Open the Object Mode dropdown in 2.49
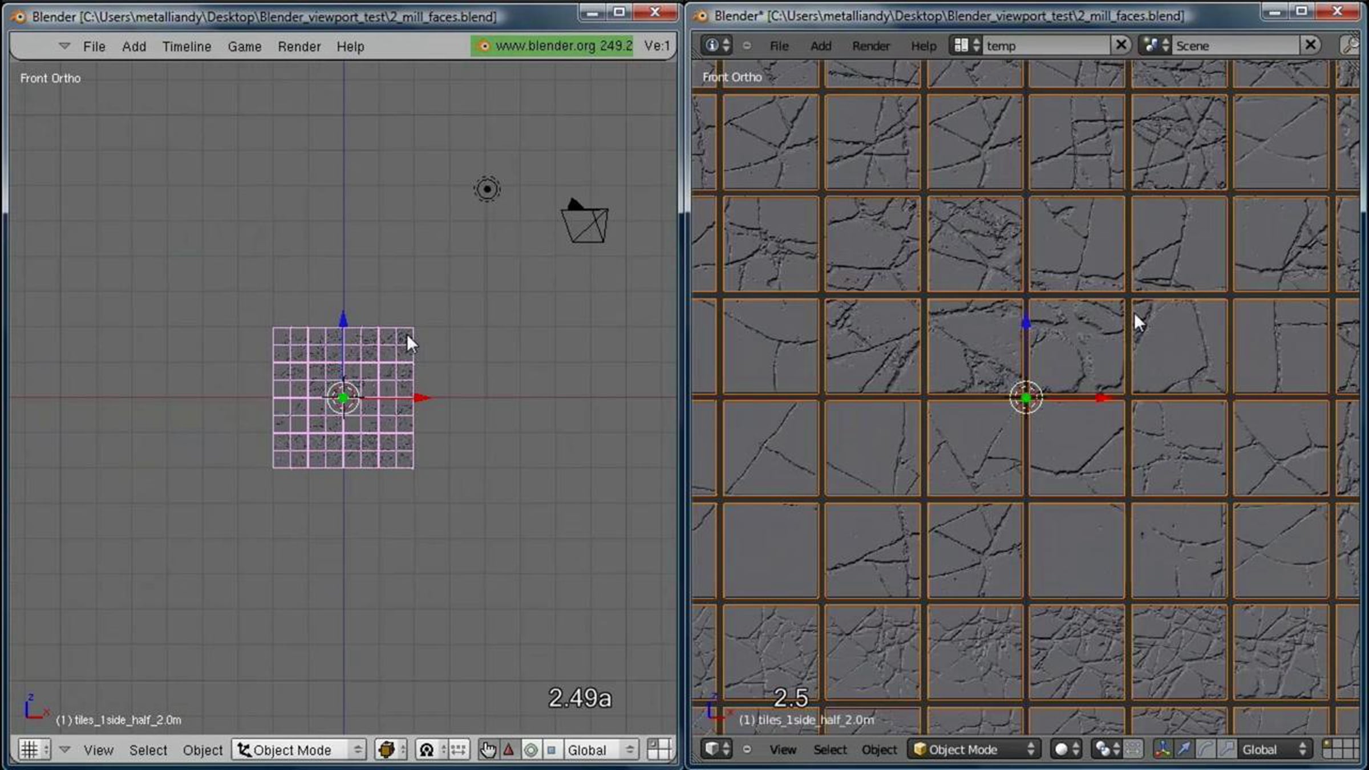 pos(299,749)
